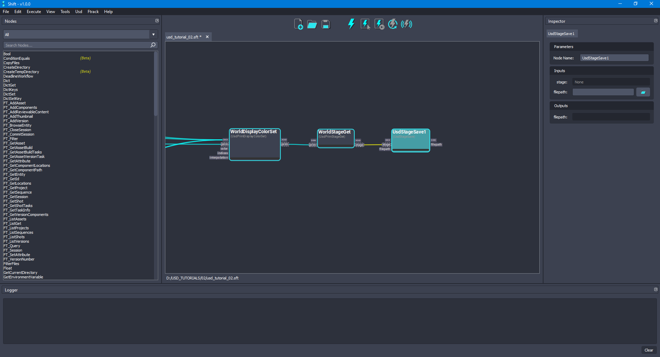
Task: Open the Usd menu
Action: 78,11
